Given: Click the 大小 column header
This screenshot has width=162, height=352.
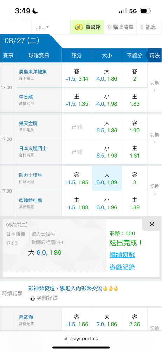Looking at the screenshot, I should [107, 56].
